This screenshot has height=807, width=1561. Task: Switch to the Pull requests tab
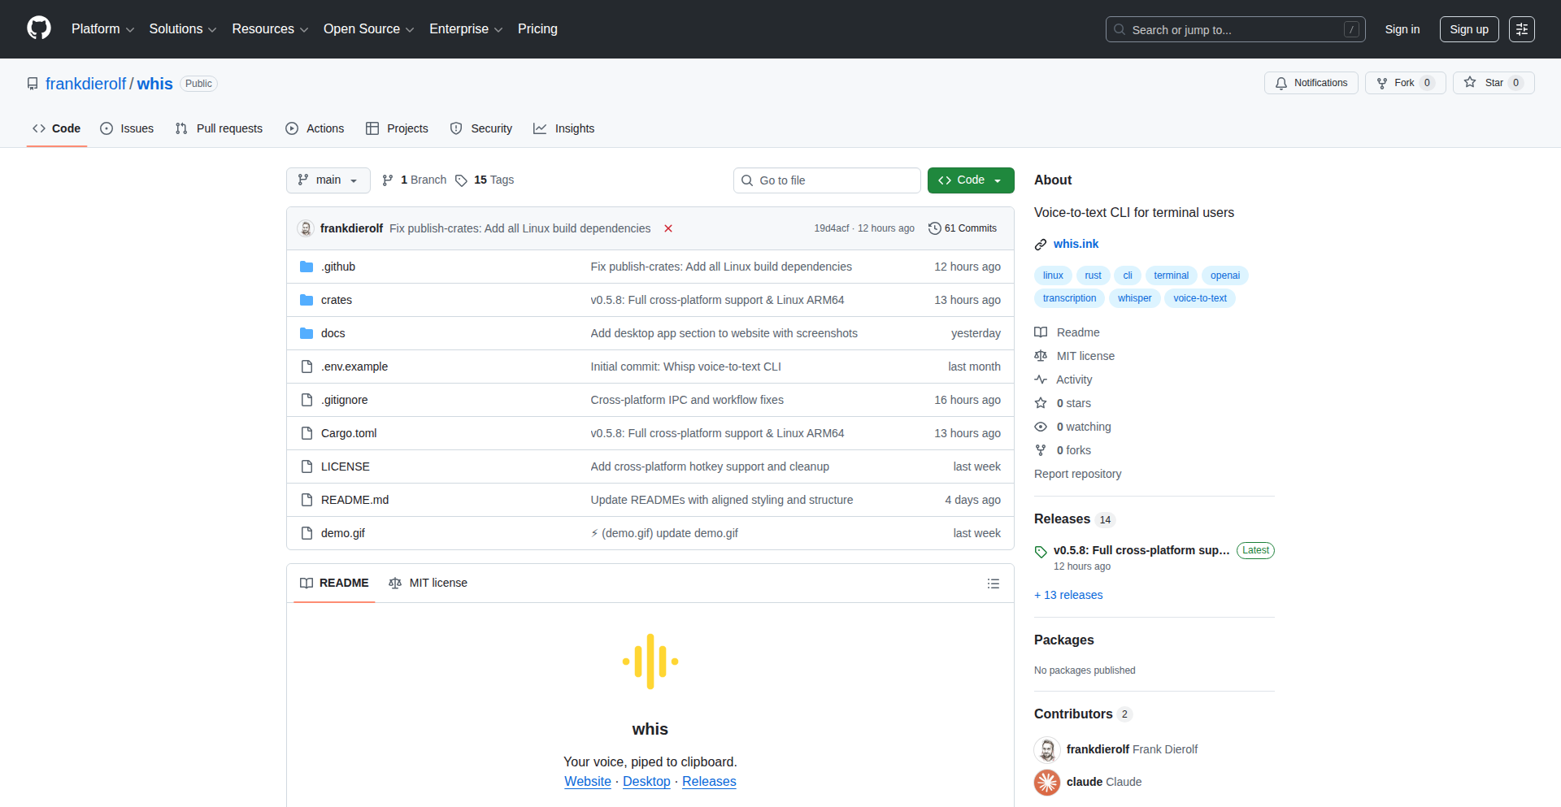[220, 128]
